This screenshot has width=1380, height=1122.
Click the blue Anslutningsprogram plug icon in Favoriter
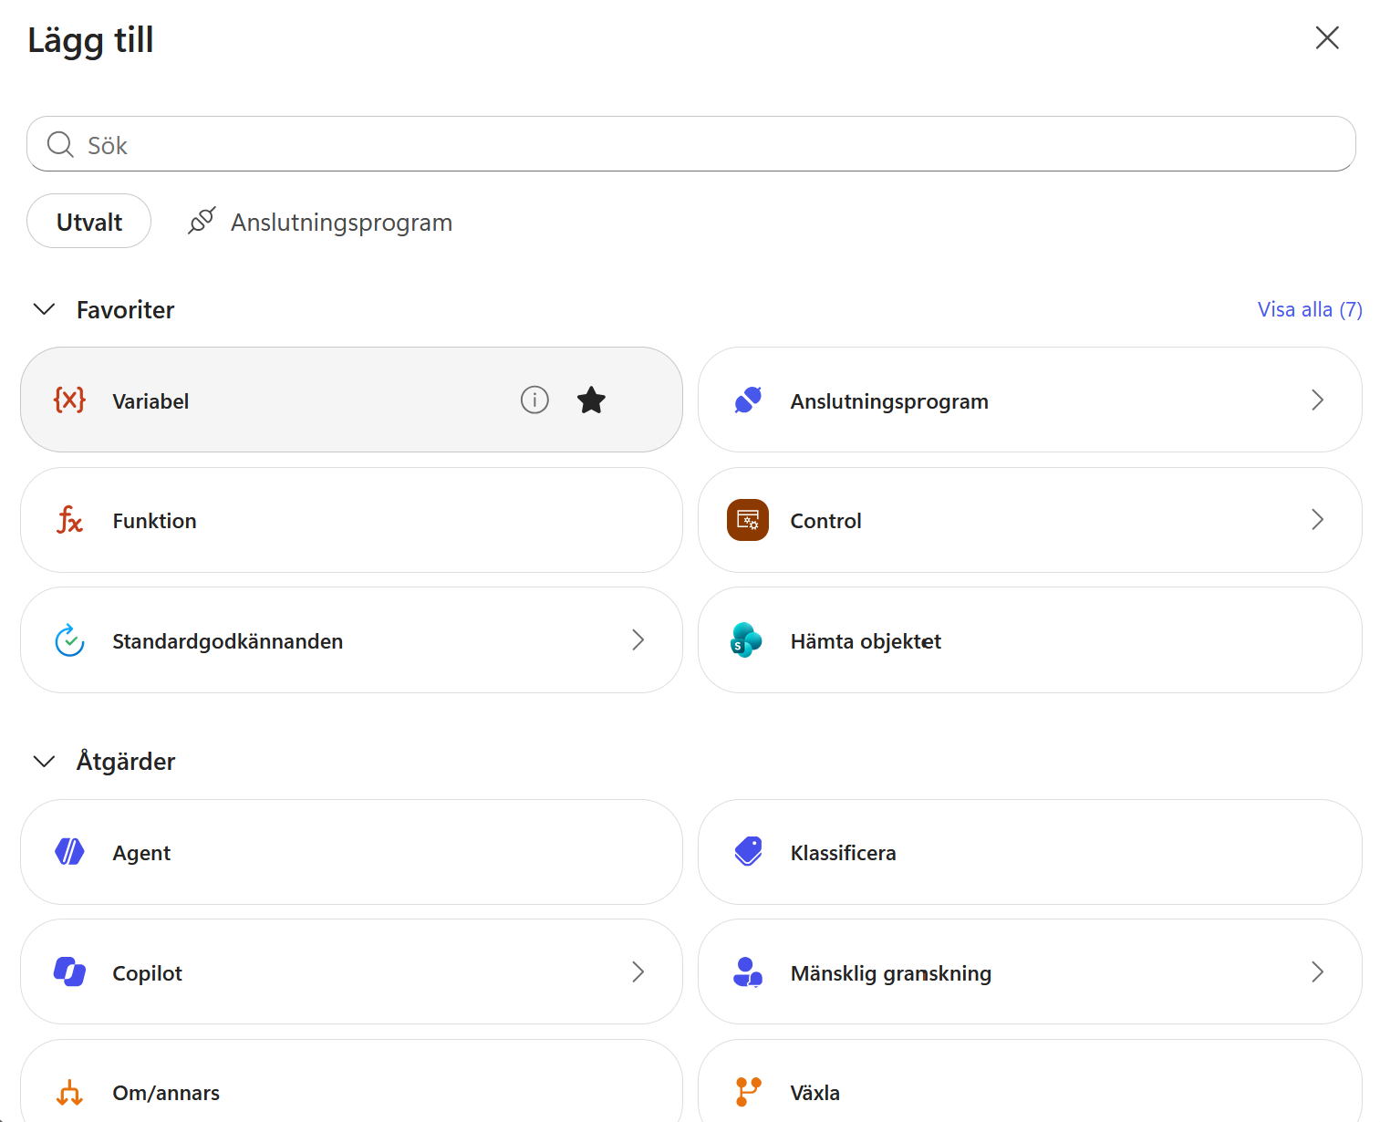(x=748, y=400)
